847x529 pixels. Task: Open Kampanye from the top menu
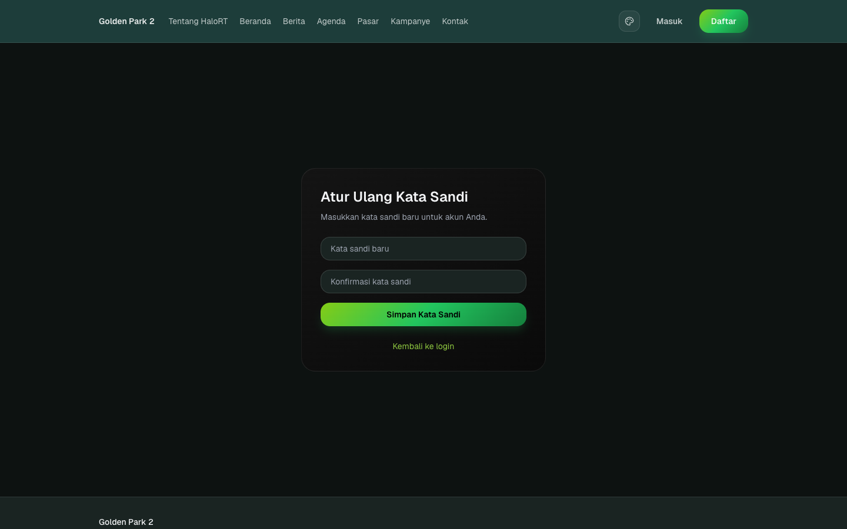[411, 21]
